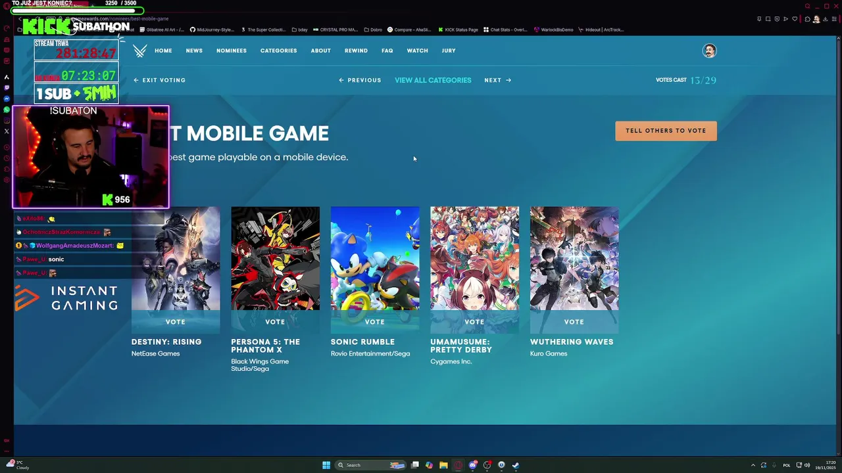Image resolution: width=842 pixels, height=473 pixels.
Task: Open Opera GX in taskbar
Action: pos(458,465)
